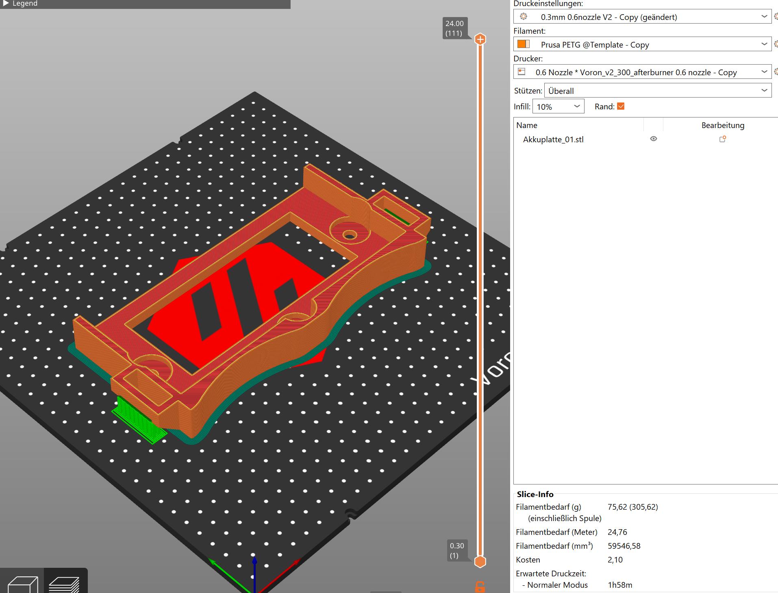Click the plus on top slider thumb

[480, 39]
